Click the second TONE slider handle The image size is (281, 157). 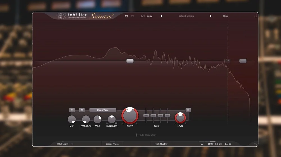[153, 115]
